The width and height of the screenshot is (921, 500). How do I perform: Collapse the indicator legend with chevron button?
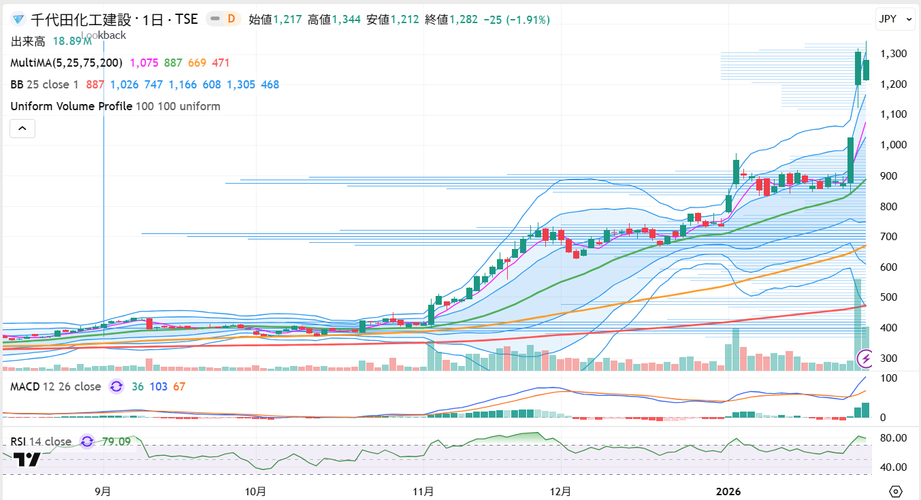(x=22, y=128)
